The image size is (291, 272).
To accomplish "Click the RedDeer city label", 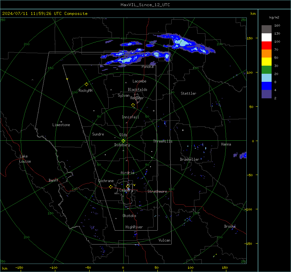I will coord(137,98).
